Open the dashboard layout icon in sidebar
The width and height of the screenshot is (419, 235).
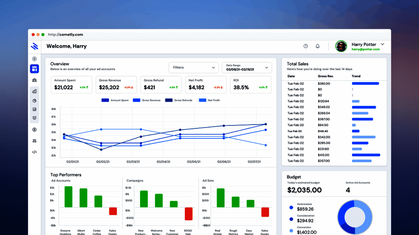(x=34, y=69)
